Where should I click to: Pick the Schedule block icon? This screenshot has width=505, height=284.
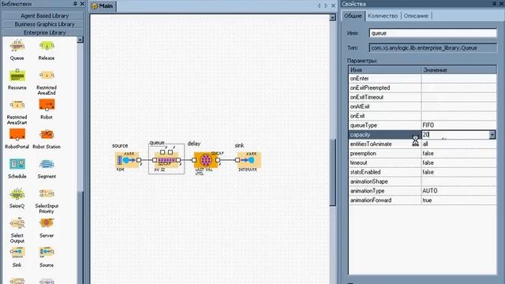coord(17,164)
